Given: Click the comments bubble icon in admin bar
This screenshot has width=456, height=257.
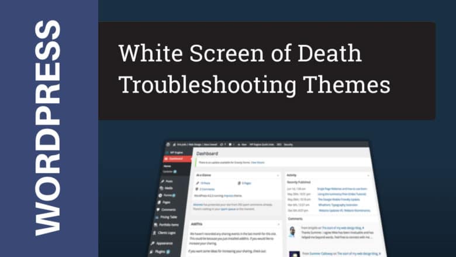Looking at the screenshot, I should click(x=230, y=145).
